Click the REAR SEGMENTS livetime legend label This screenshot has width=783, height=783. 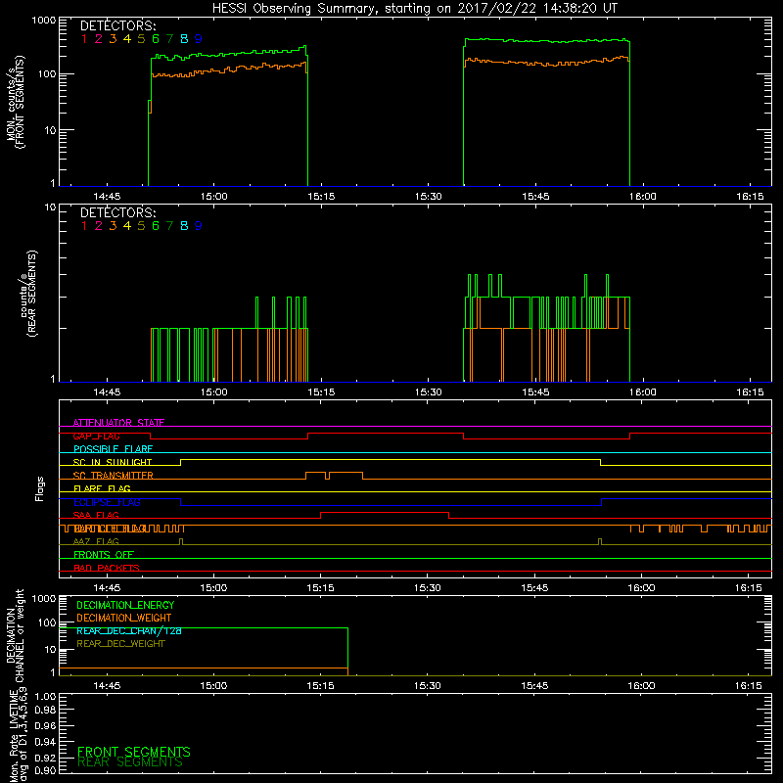pyautogui.click(x=130, y=762)
